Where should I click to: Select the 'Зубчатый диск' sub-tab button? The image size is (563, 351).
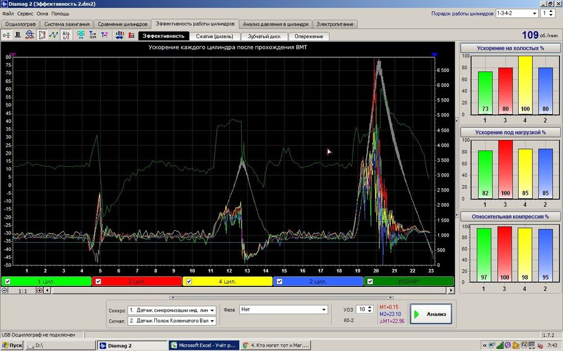click(x=264, y=36)
